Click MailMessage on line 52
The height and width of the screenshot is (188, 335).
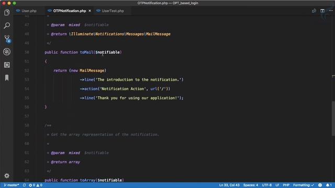92,70
